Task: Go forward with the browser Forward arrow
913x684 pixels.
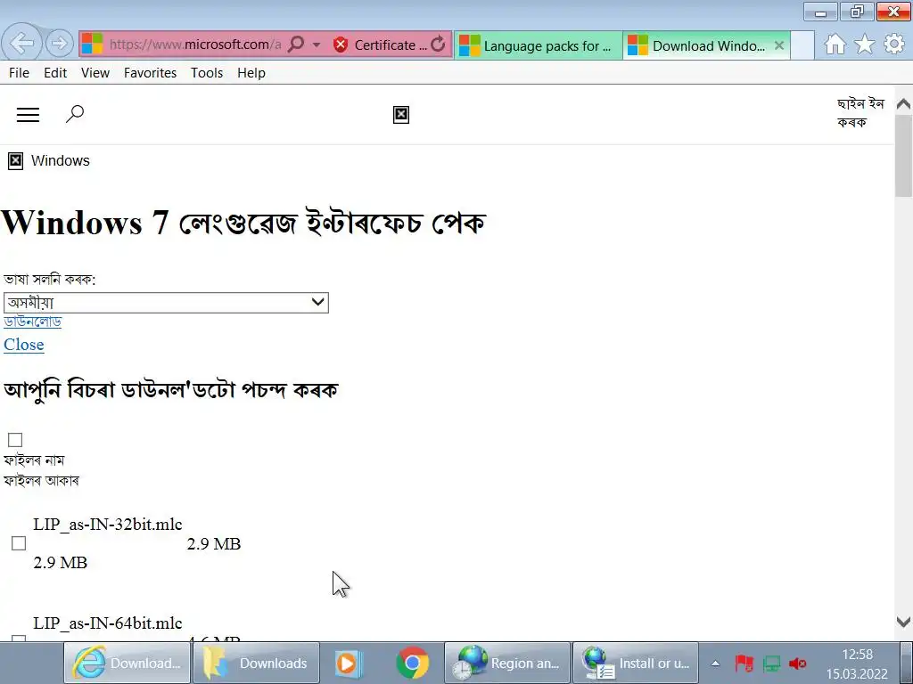Action: [59, 43]
